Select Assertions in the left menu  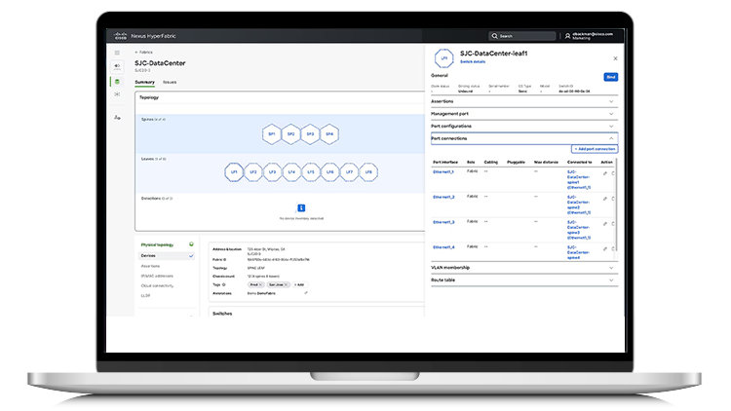pyautogui.click(x=150, y=266)
